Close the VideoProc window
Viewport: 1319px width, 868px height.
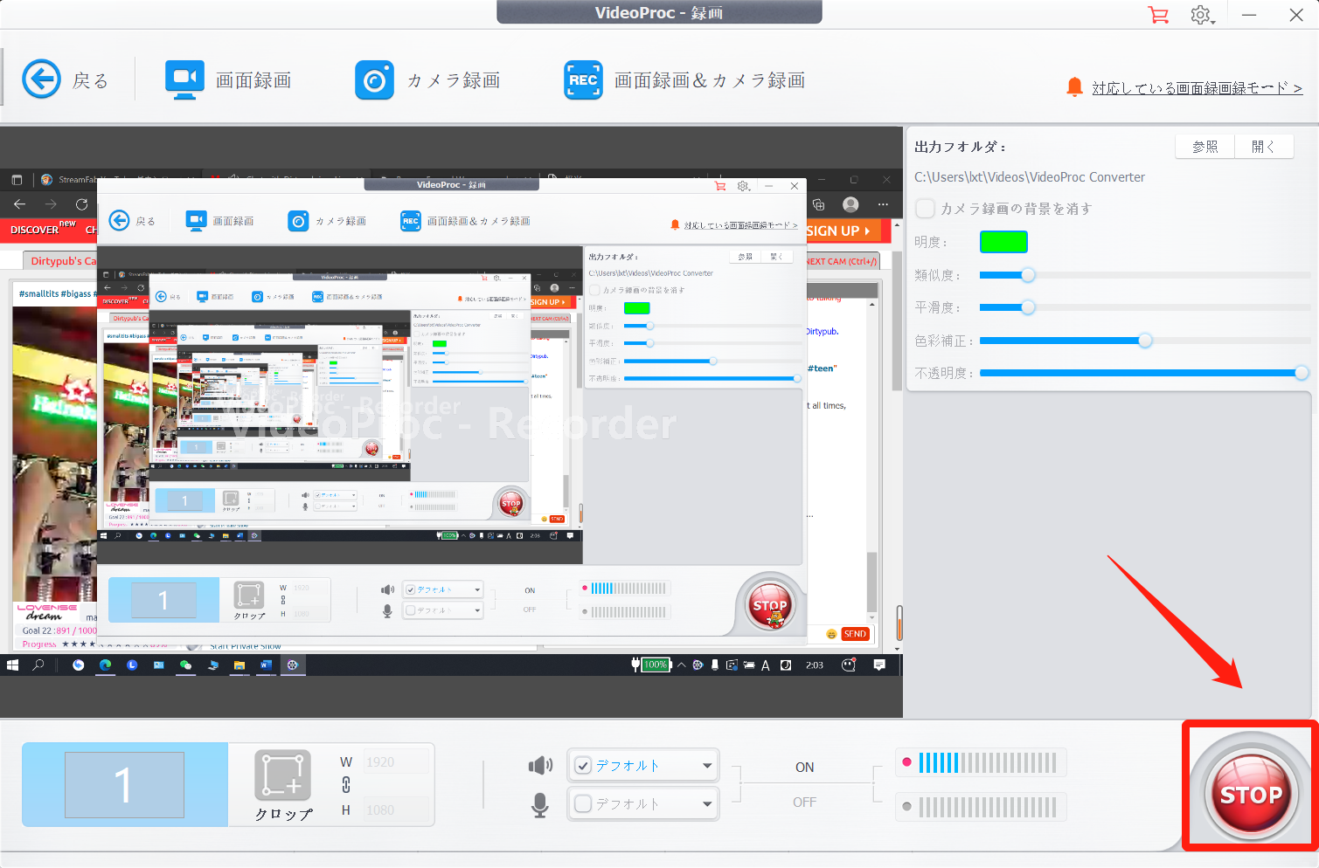pyautogui.click(x=1296, y=15)
